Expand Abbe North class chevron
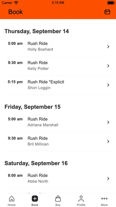Image resolution: width=116 pixels, height=207 pixels. 108,179
